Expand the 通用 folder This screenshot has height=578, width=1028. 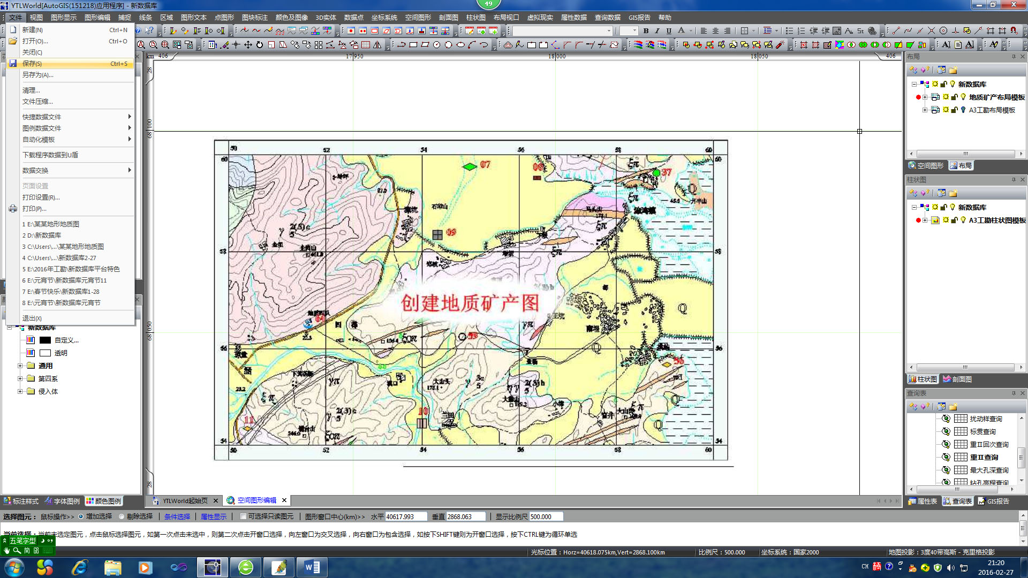click(x=20, y=366)
